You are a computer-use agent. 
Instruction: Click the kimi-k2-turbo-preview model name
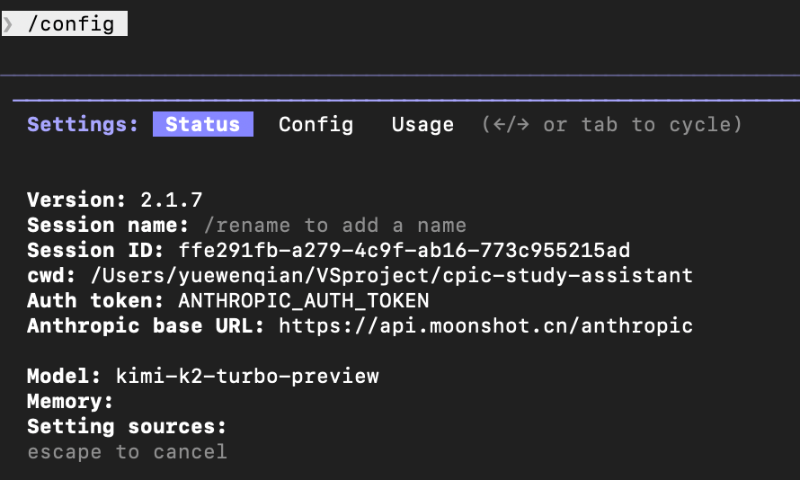pos(247,376)
